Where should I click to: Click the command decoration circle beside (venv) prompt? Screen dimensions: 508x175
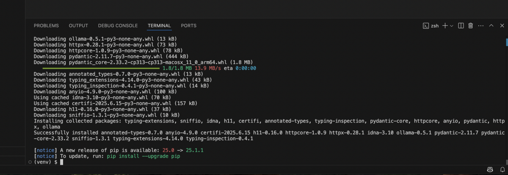tap(30, 162)
